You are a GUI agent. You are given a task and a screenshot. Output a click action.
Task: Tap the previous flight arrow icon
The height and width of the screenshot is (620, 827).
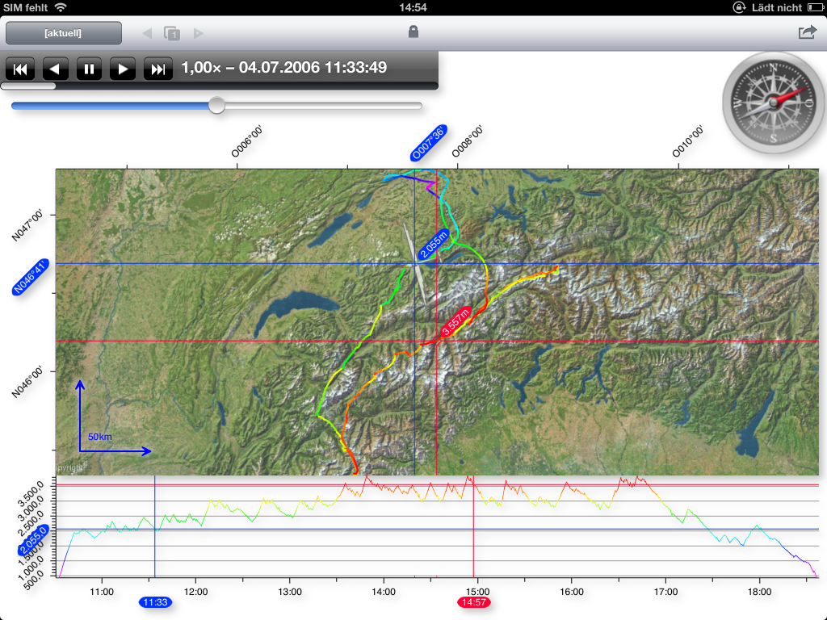(x=147, y=33)
